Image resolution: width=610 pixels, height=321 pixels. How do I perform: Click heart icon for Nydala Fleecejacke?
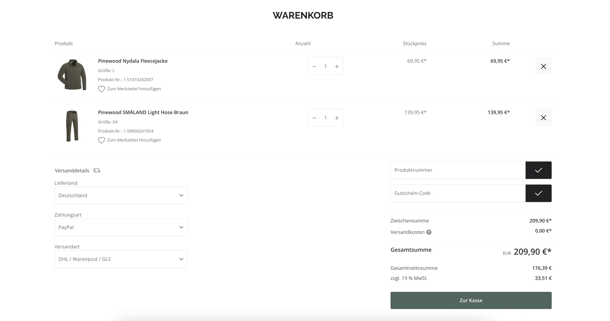point(101,89)
